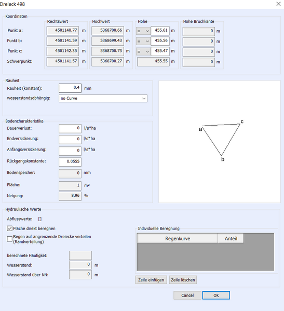Click the berechnete Häufigkeit field
Viewport: 284px width, 311px height.
pyautogui.click(x=80, y=255)
